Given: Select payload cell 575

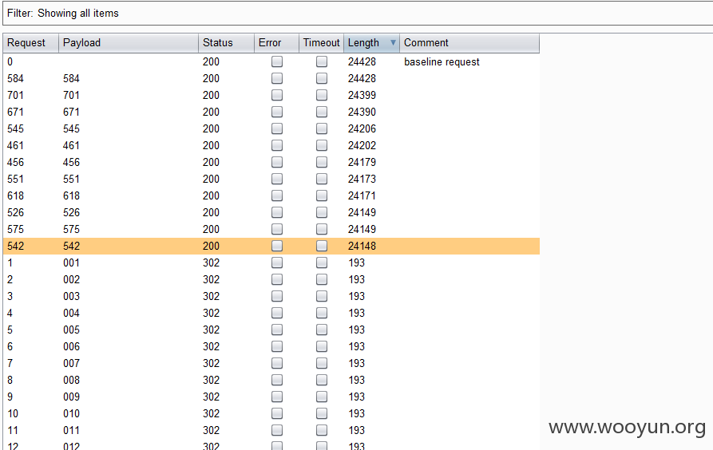Looking at the screenshot, I should [x=71, y=229].
